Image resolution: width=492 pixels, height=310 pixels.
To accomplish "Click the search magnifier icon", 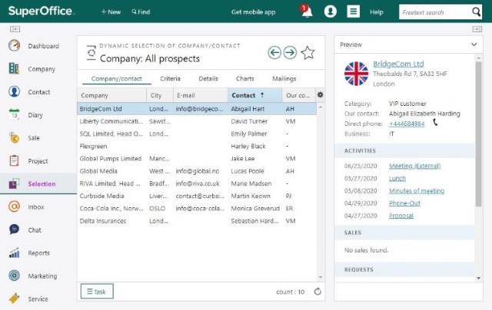I will click(476, 12).
